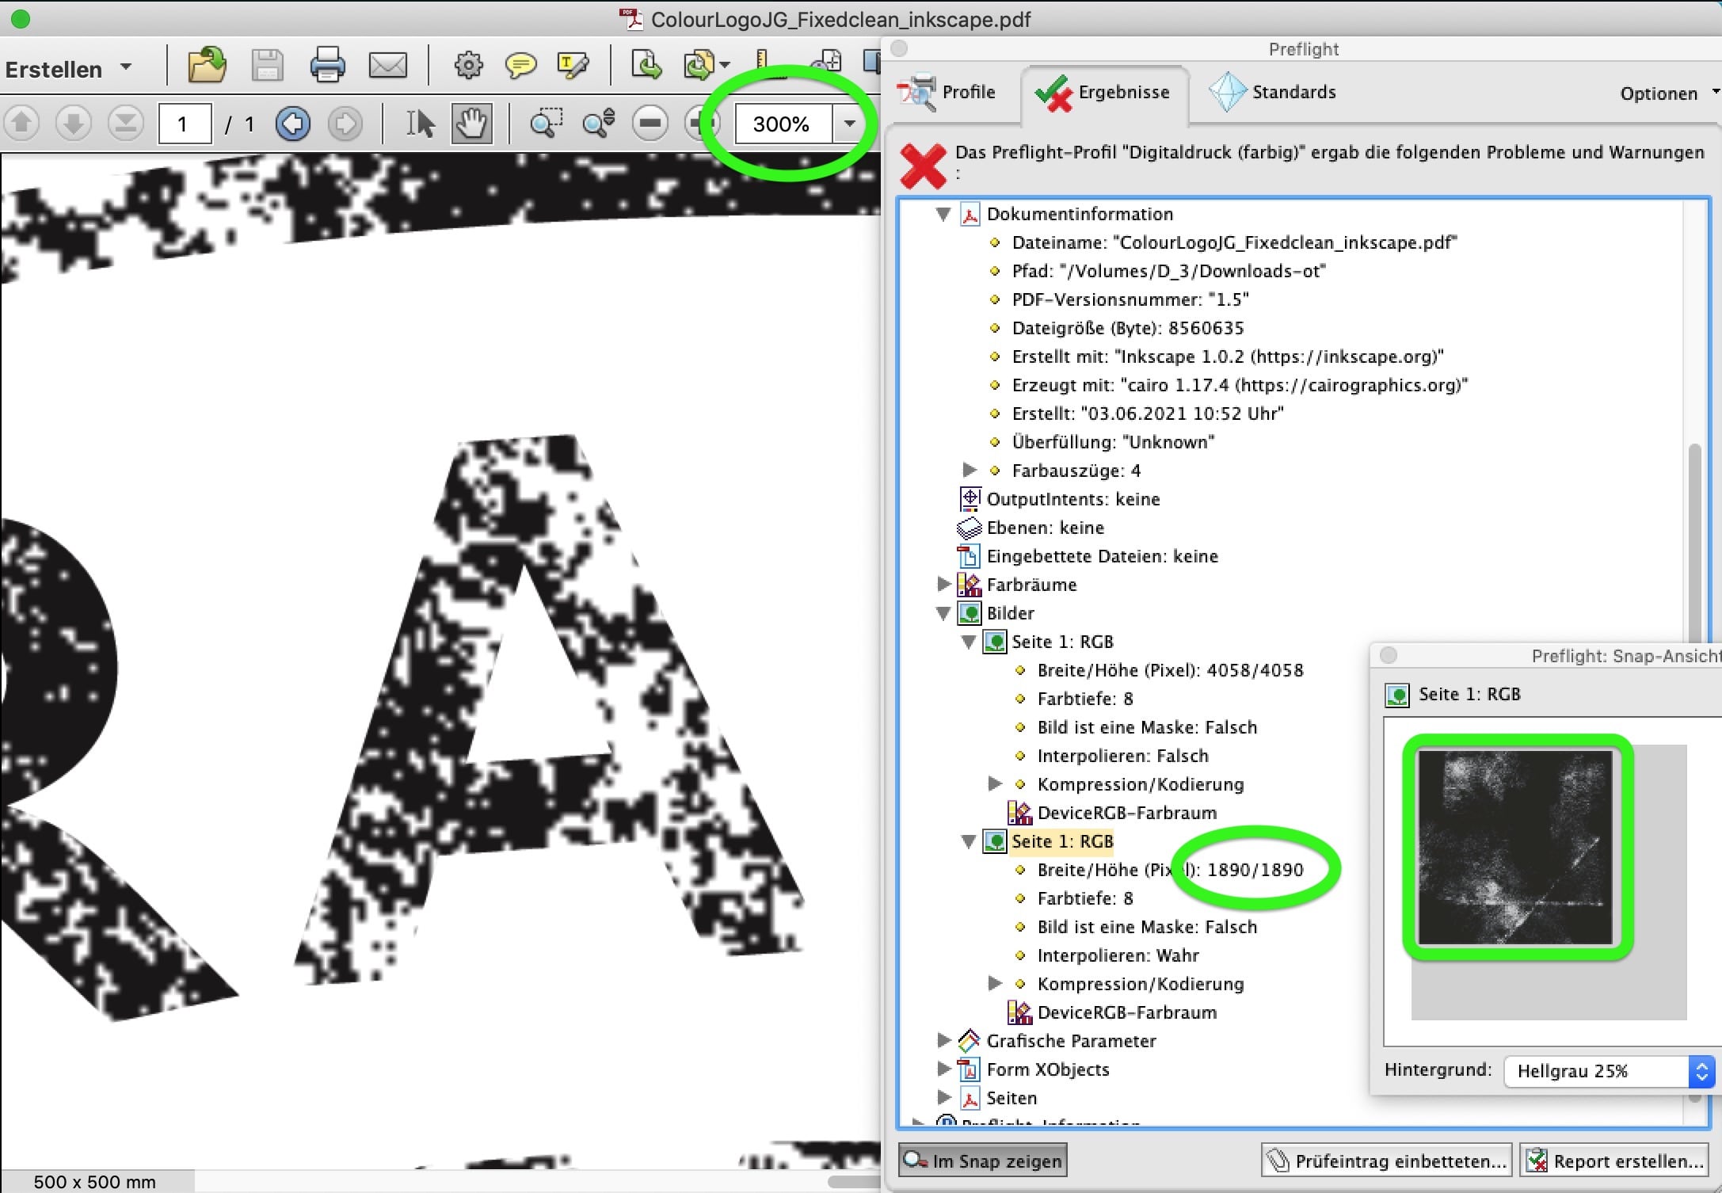
Task: Collapse the Dokumentinformation section
Action: coord(943,213)
